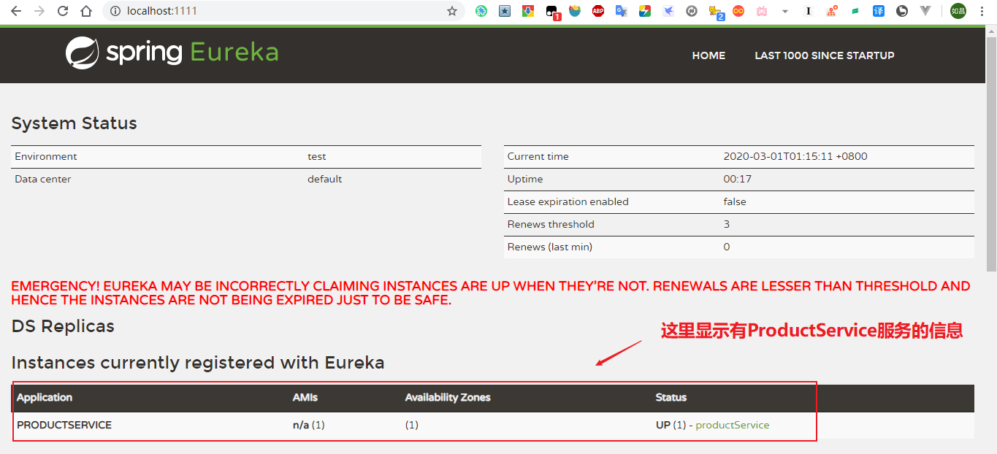Image resolution: width=997 pixels, height=454 pixels.
Task: Open the blue bird extension icon
Action: click(x=668, y=11)
